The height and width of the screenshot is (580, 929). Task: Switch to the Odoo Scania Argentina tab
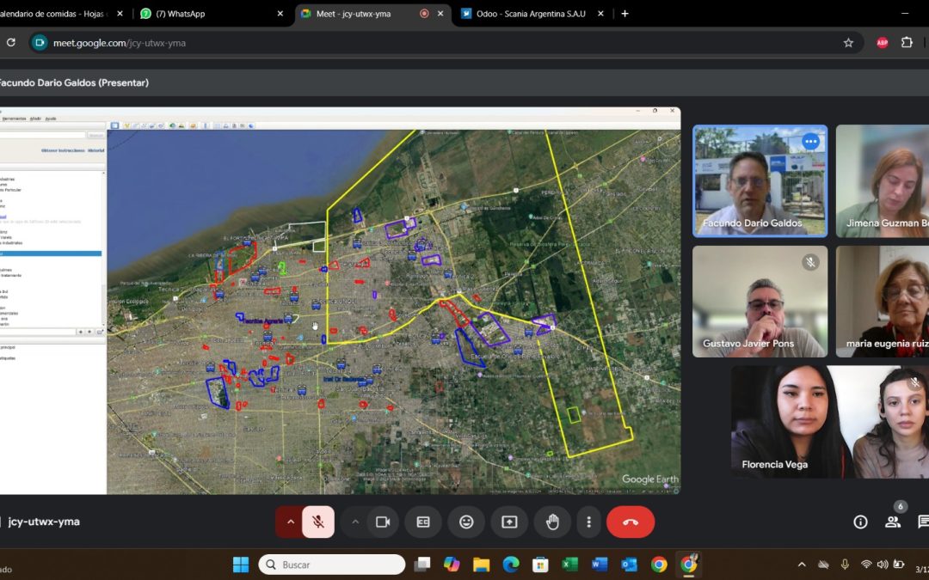point(530,14)
